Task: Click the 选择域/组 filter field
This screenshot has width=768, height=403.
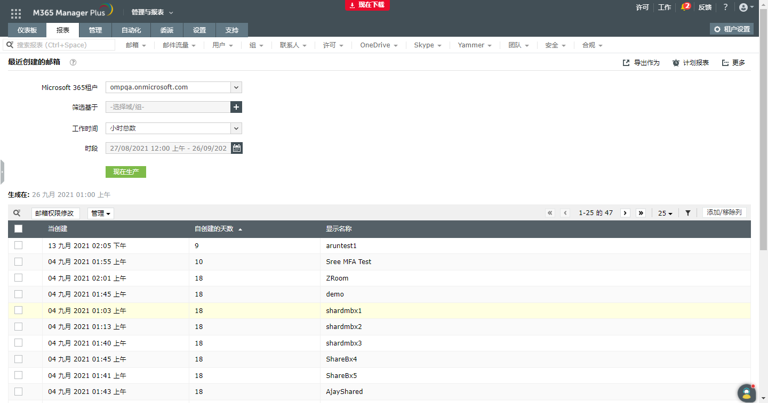Action: coord(169,107)
